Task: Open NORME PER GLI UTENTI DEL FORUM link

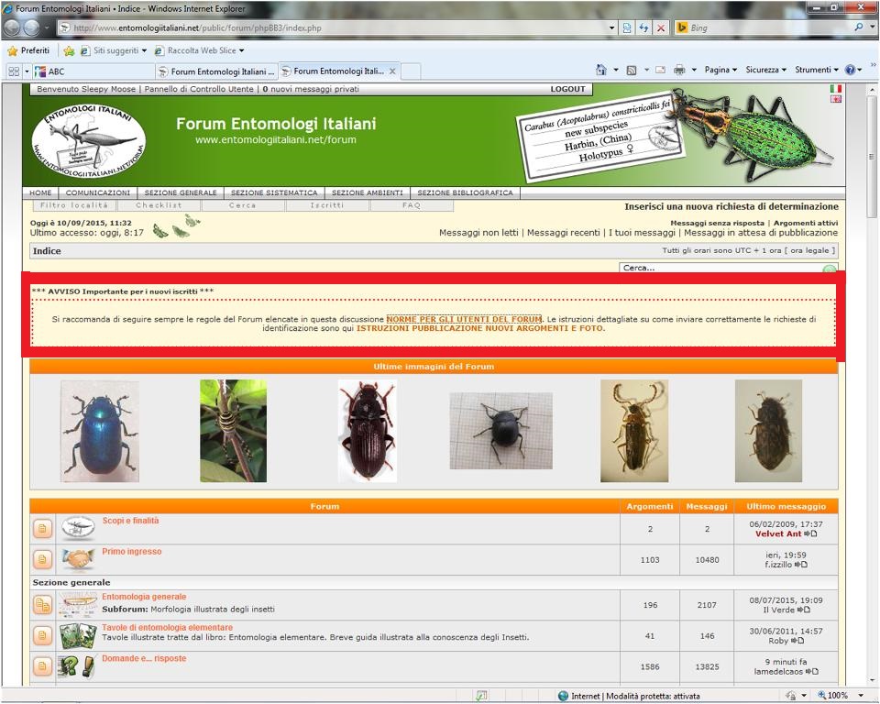Action: click(x=464, y=319)
